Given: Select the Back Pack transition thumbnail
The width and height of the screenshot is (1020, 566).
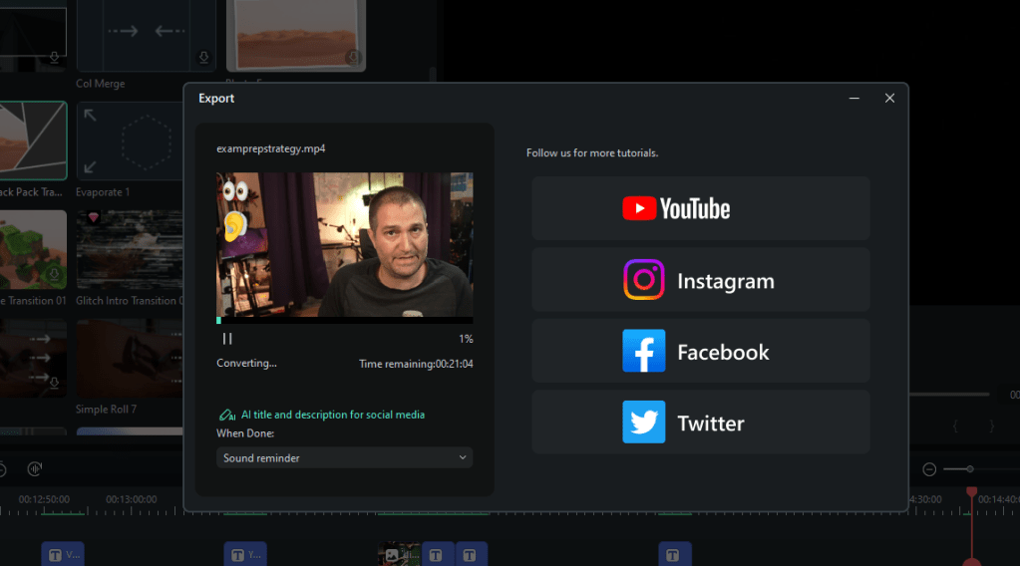Looking at the screenshot, I should tap(33, 141).
